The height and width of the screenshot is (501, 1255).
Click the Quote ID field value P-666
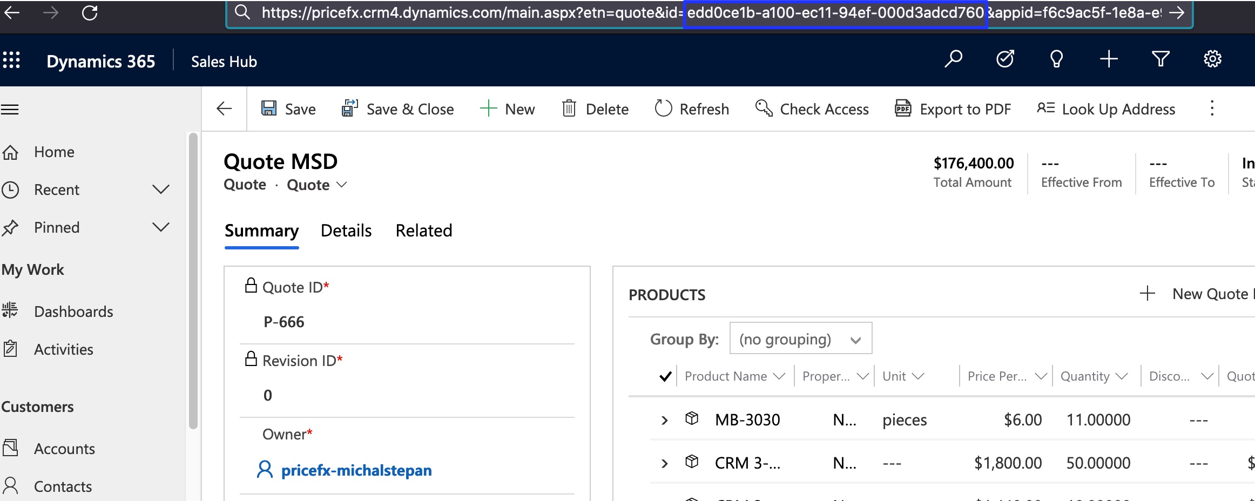point(284,322)
